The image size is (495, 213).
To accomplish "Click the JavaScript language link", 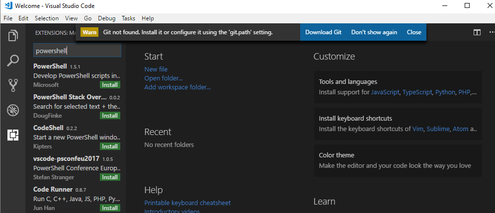I will tap(386, 92).
